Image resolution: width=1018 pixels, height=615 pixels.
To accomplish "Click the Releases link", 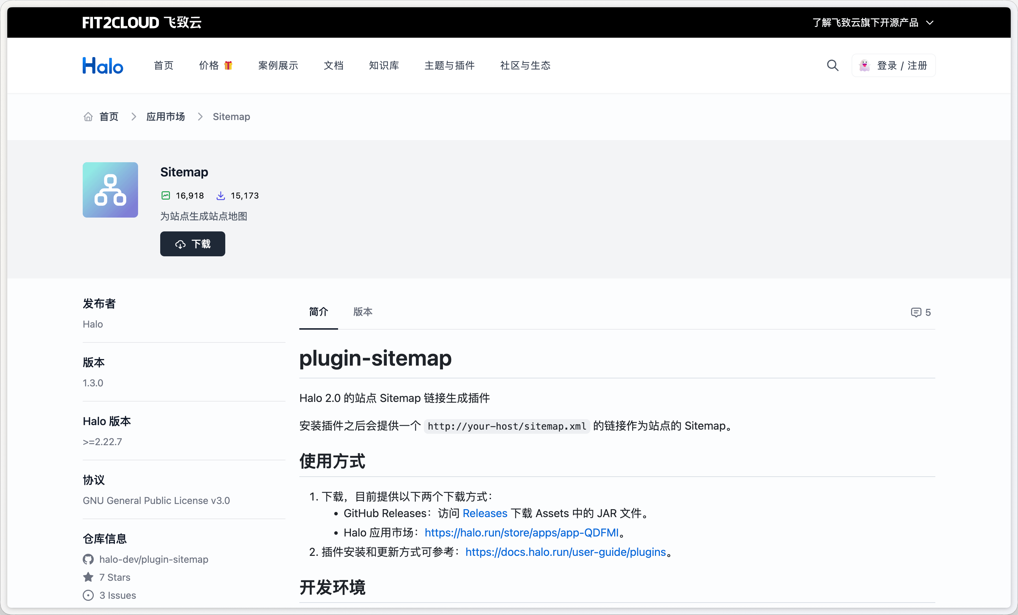I will (485, 513).
